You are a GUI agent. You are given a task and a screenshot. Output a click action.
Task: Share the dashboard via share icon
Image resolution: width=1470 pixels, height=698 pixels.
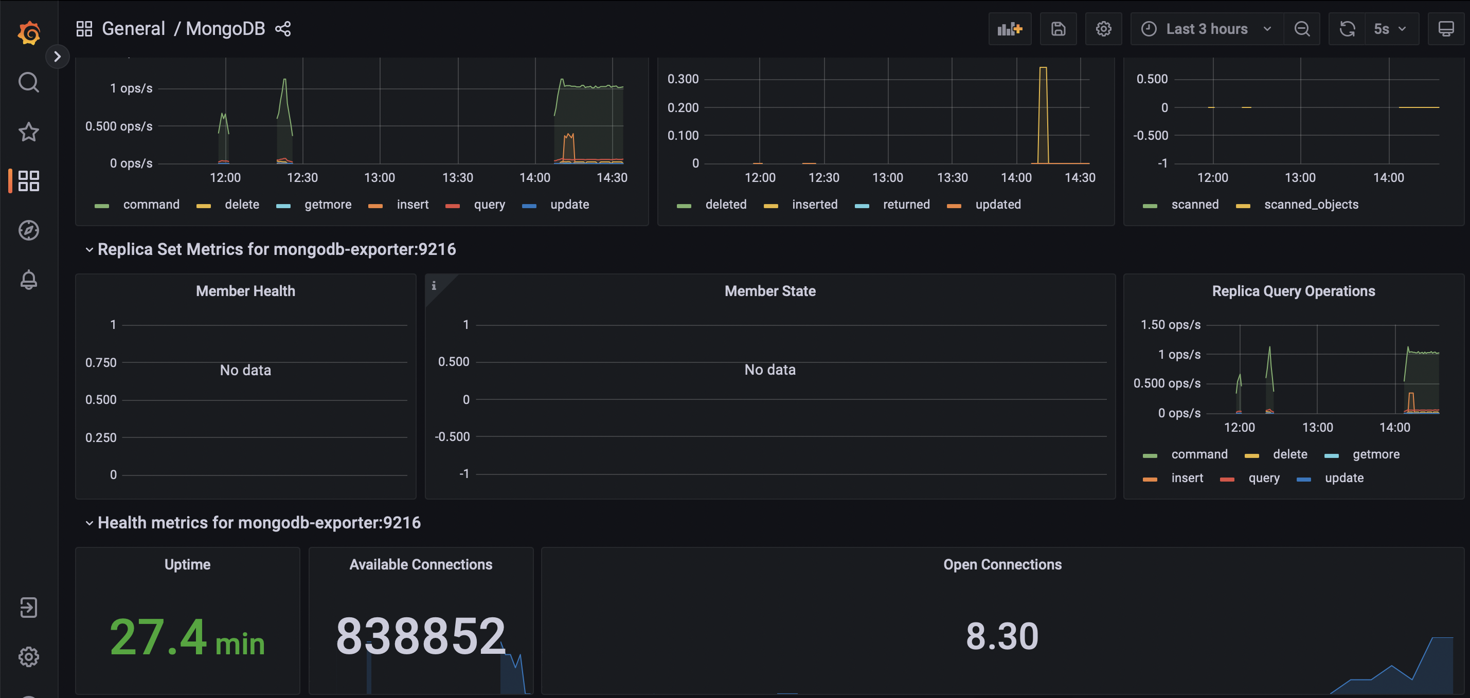pyautogui.click(x=283, y=29)
